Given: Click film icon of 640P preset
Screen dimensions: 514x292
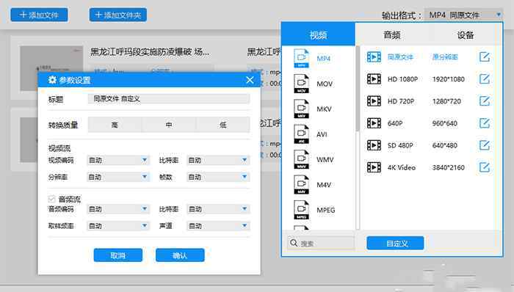Looking at the screenshot, I should pos(374,123).
